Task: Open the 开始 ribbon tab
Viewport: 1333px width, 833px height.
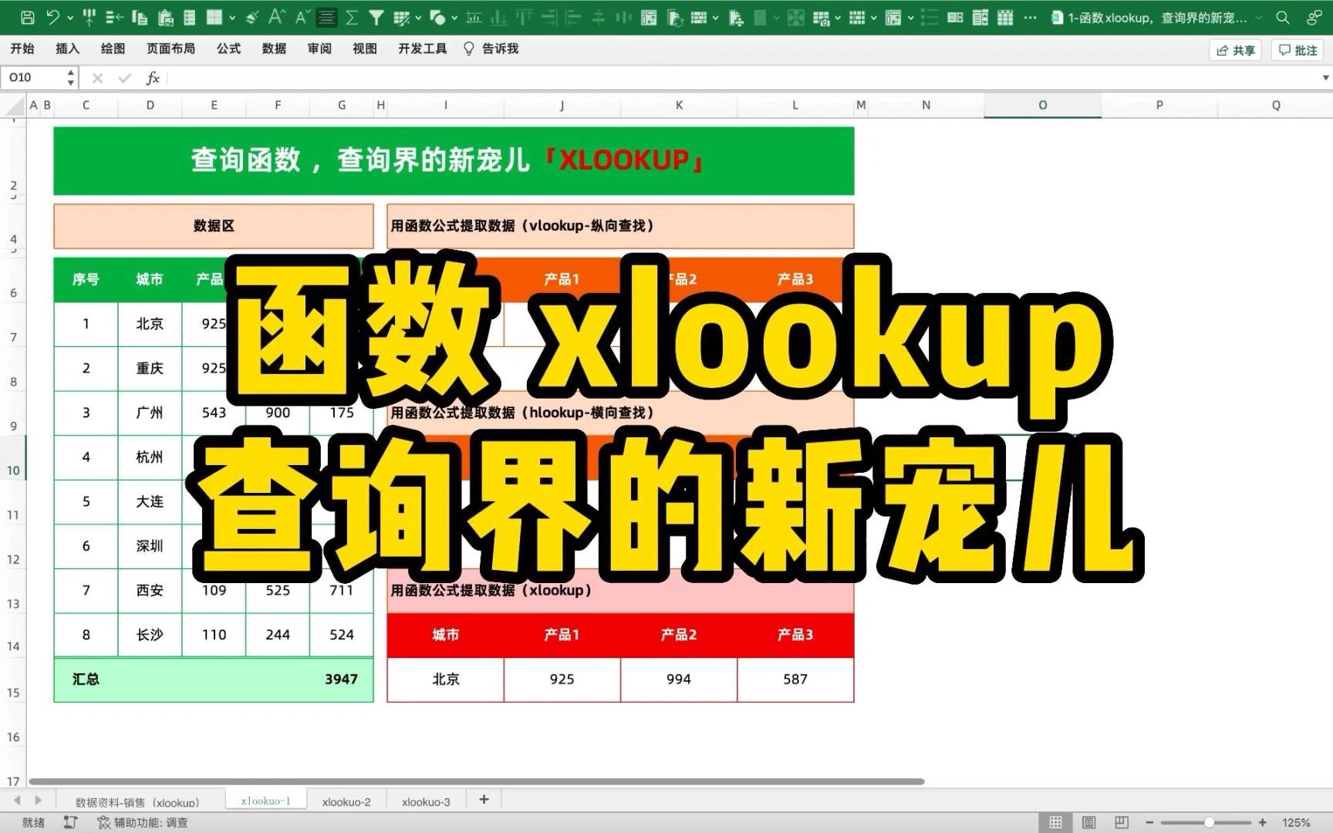Action: pos(22,49)
